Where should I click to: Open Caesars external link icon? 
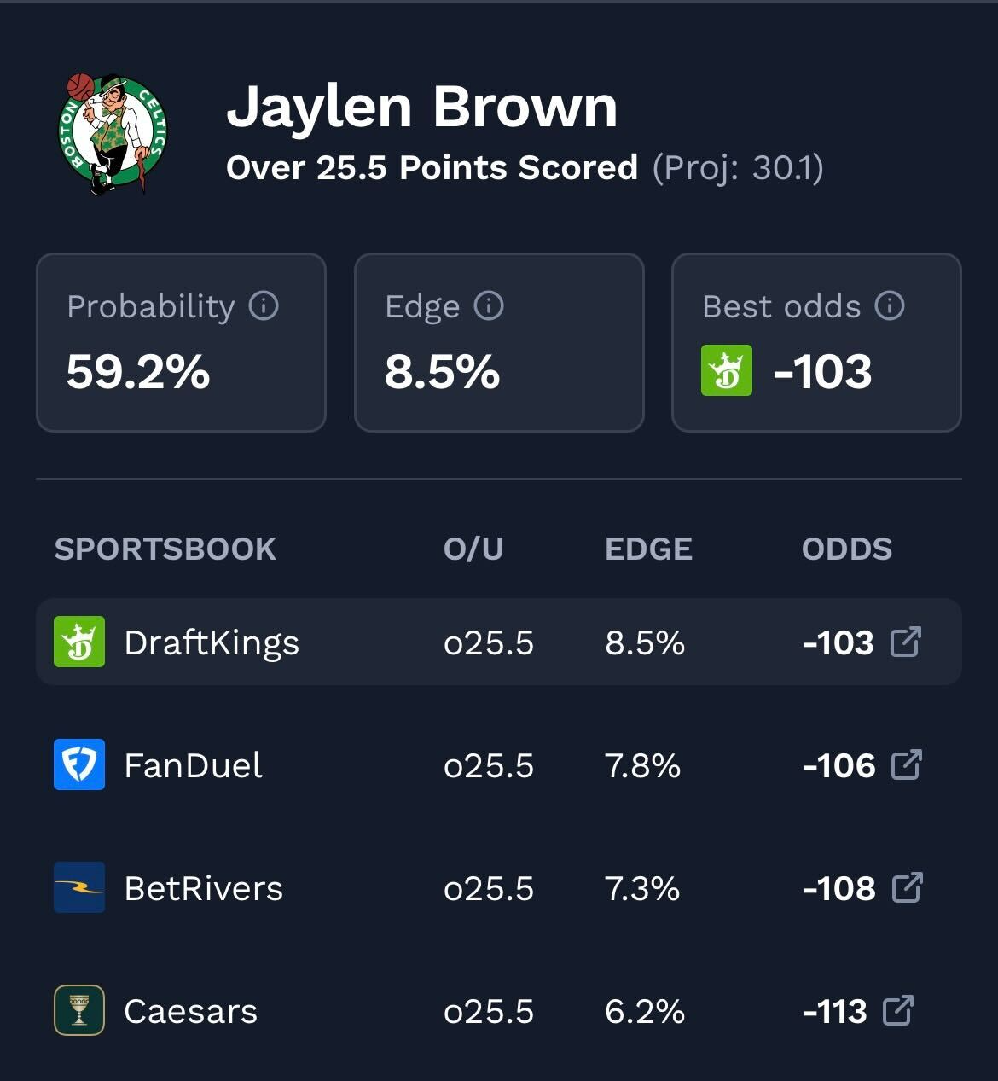(x=898, y=1010)
